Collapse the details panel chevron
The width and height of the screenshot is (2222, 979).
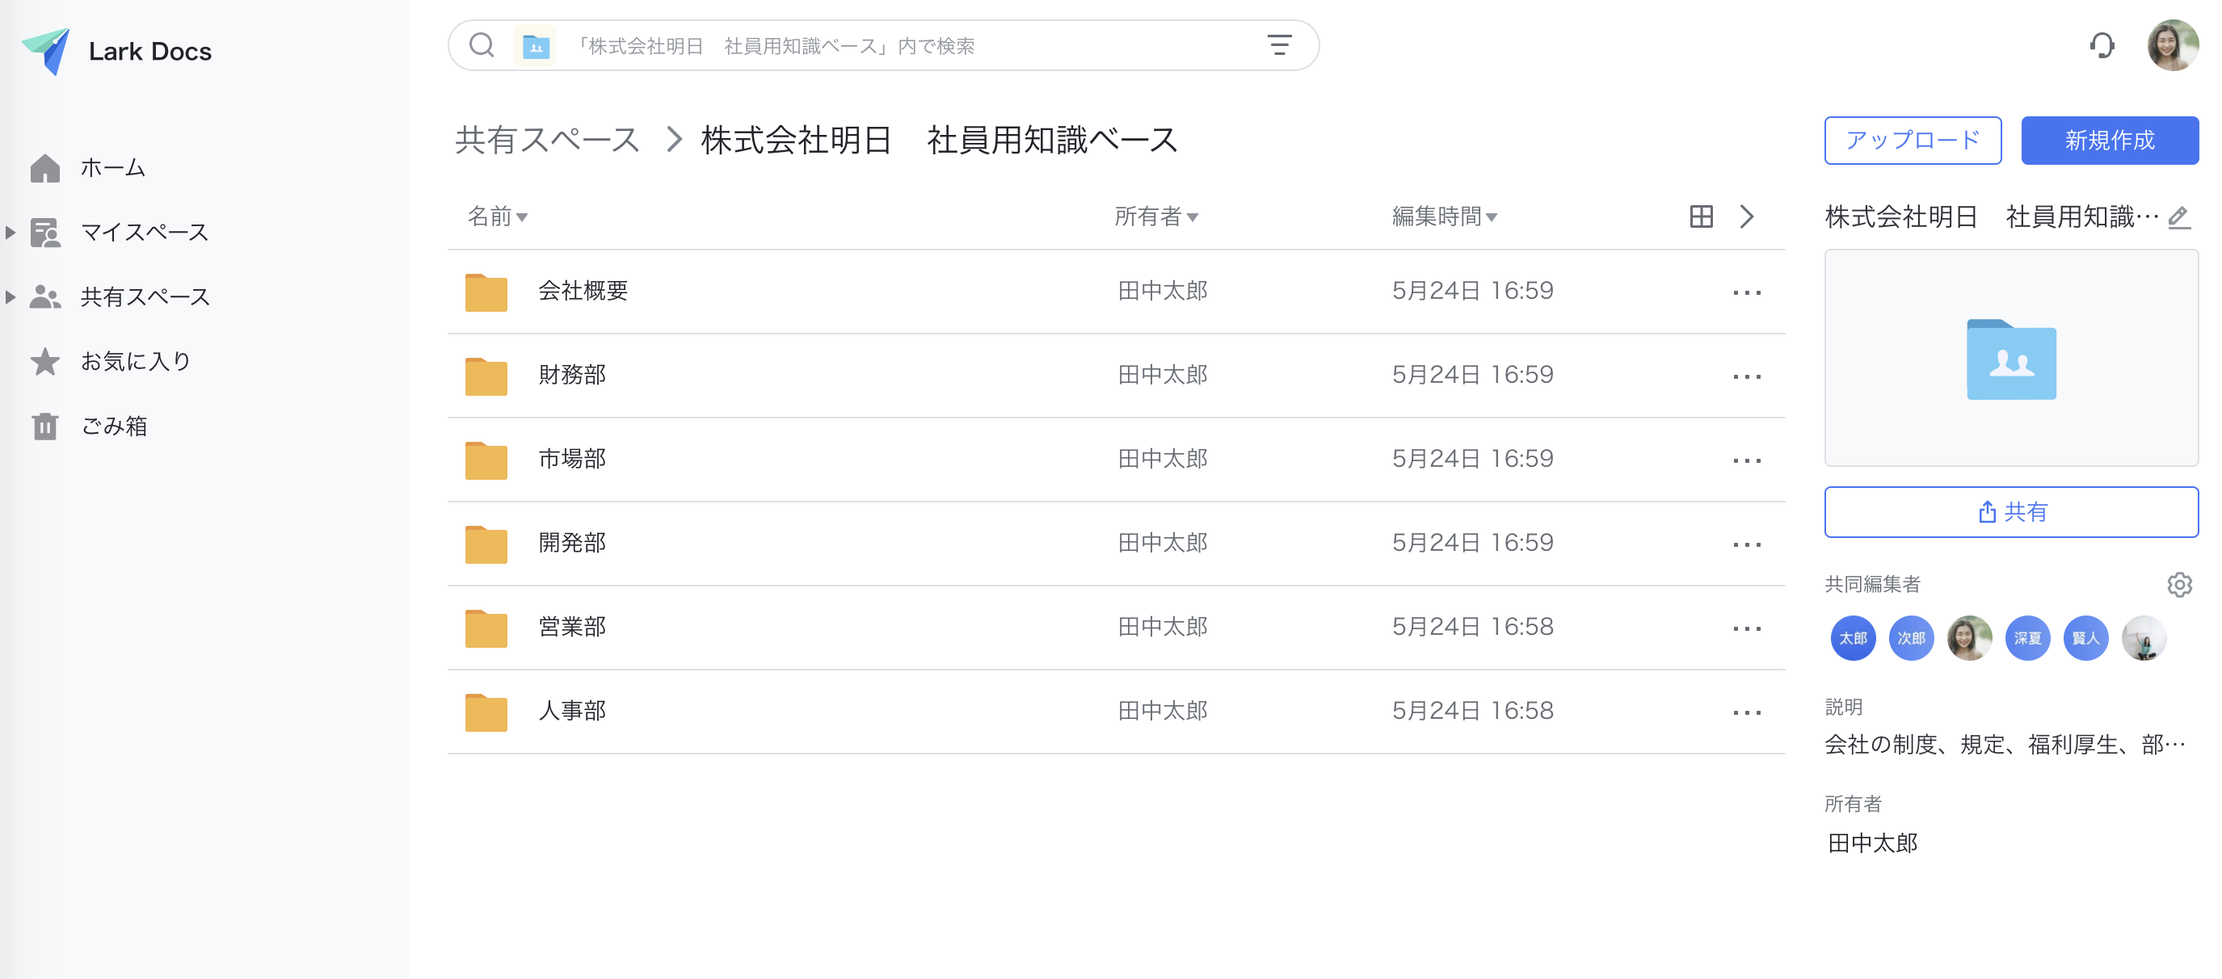coord(1747,216)
